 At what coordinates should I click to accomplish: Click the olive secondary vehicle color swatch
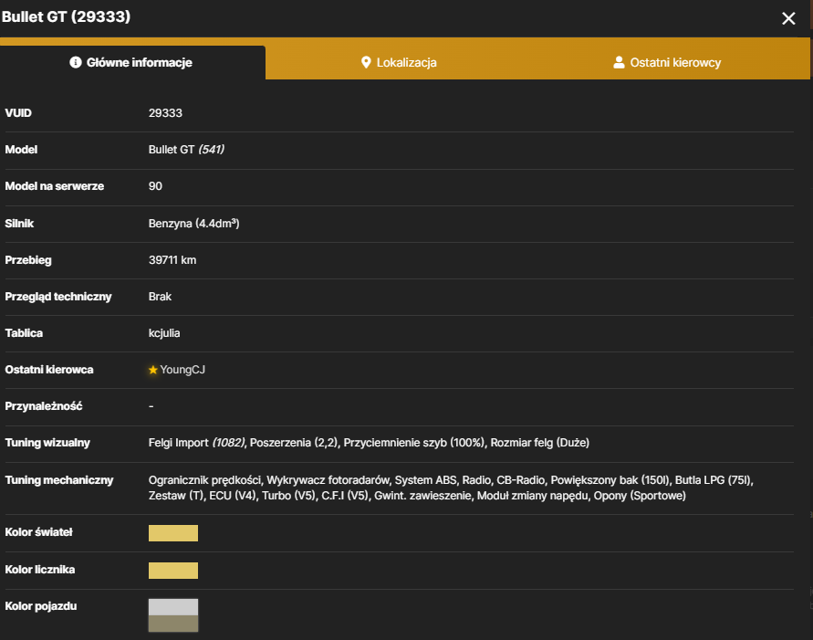(x=173, y=624)
